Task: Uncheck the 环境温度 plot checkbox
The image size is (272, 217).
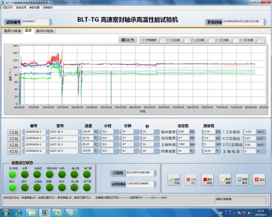Action: pyautogui.click(x=143, y=40)
